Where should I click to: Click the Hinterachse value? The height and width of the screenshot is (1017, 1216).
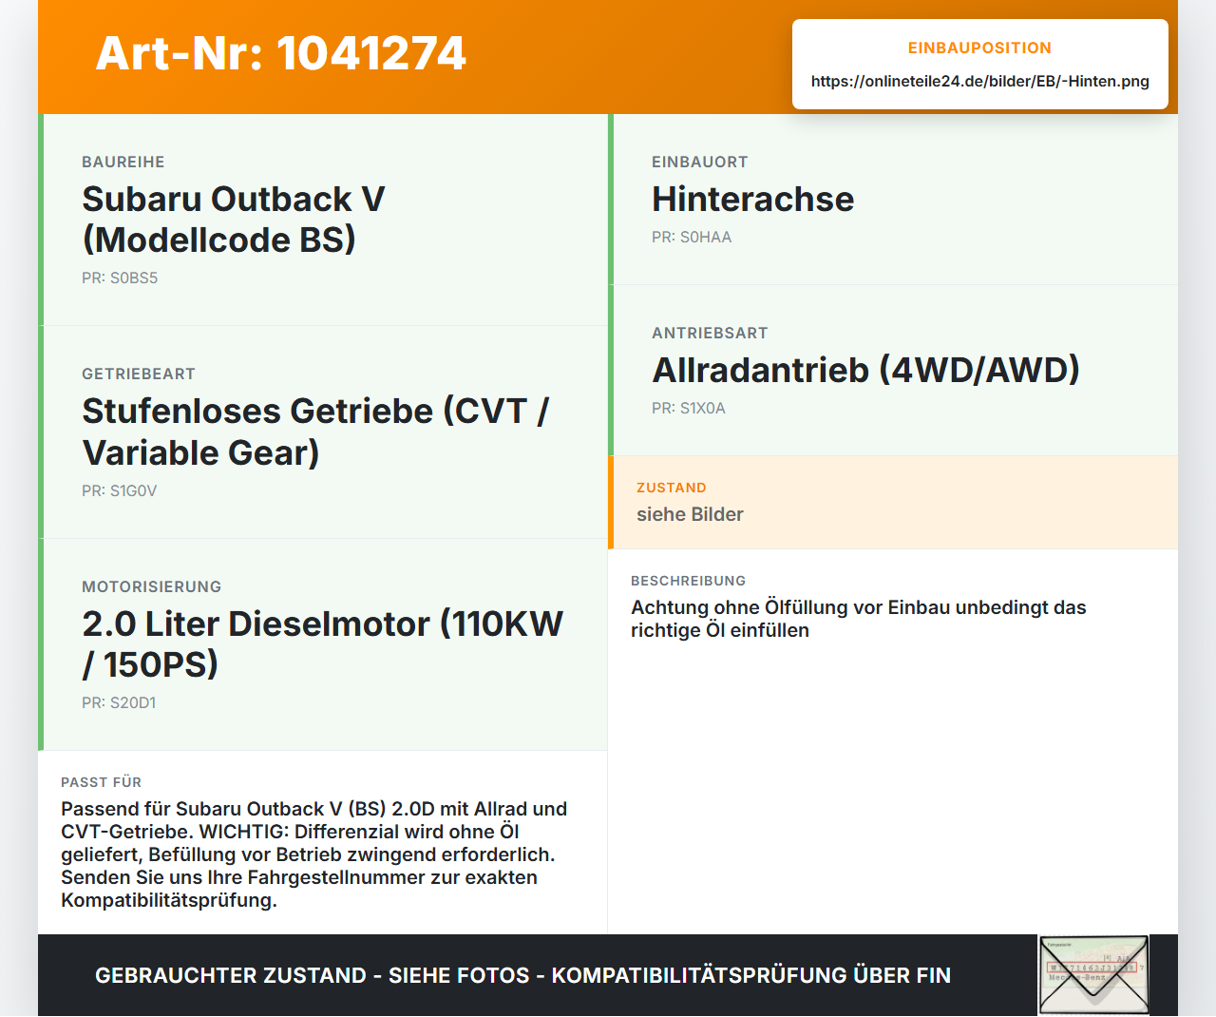pos(753,199)
